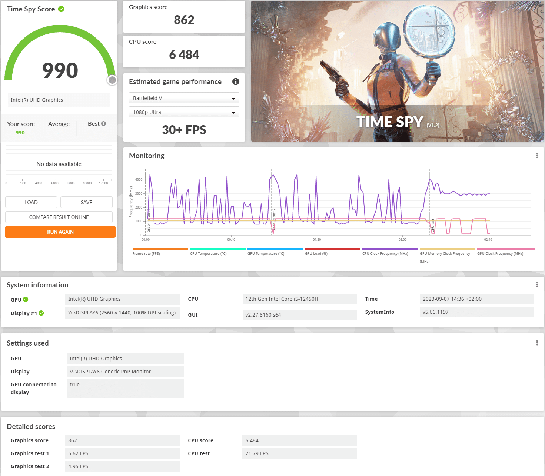Screen dimensions: 545x476
Task: Open the Settings used three-dot menu
Action: [537, 343]
